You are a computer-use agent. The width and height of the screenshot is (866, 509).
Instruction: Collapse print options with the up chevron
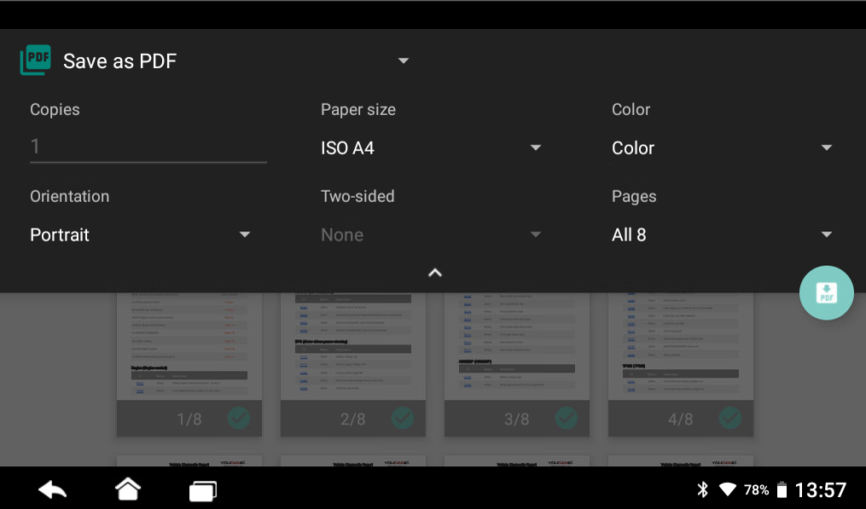(x=435, y=273)
